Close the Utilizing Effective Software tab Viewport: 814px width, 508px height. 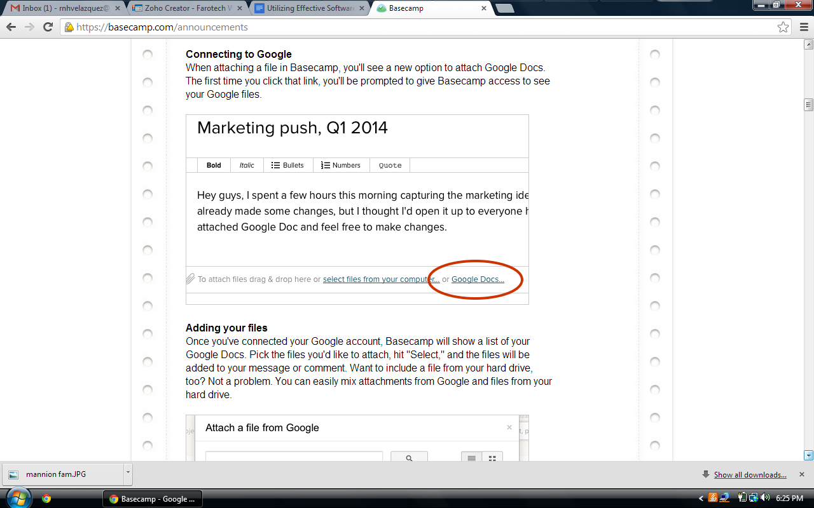tap(362, 9)
